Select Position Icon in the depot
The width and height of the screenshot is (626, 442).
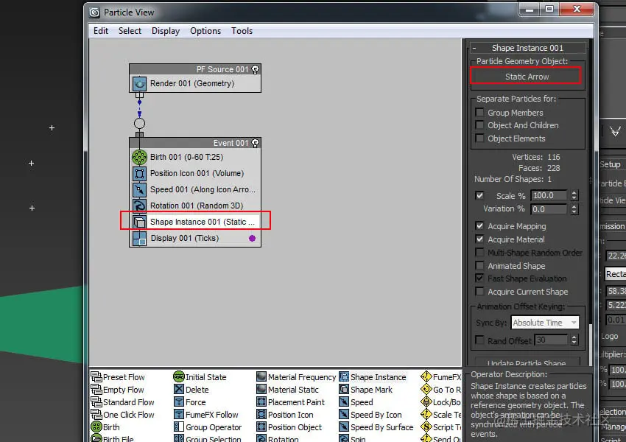pyautogui.click(x=285, y=415)
